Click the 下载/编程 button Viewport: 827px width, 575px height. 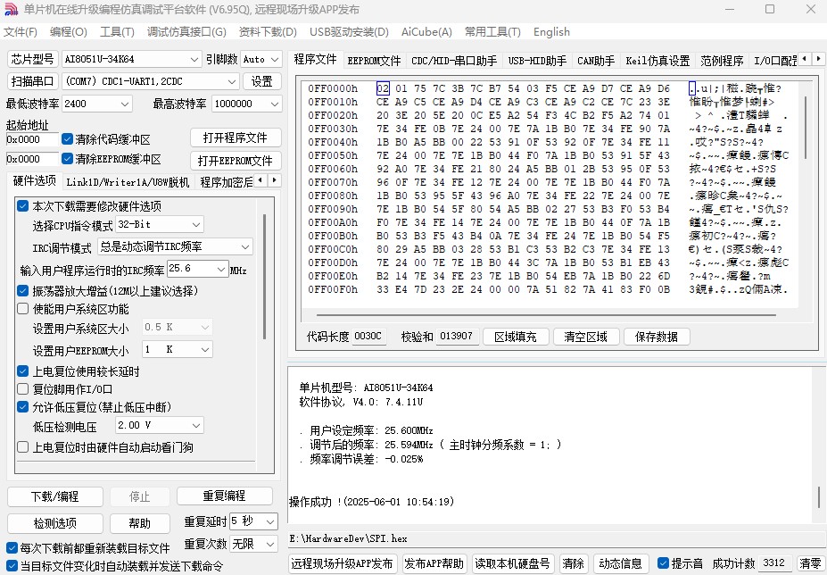54,496
